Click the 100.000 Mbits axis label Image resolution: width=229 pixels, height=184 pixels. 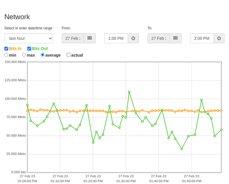click(15, 99)
